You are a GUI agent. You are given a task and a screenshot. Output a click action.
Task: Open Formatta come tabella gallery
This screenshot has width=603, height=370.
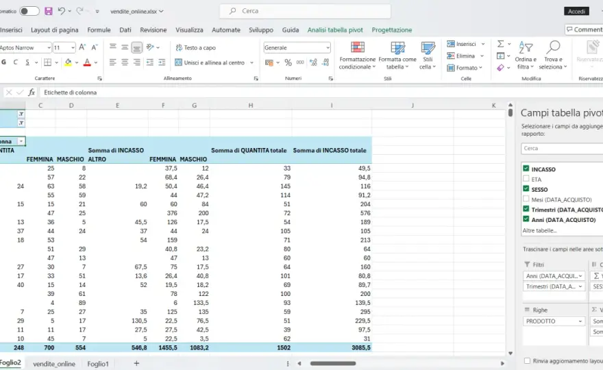(x=397, y=56)
